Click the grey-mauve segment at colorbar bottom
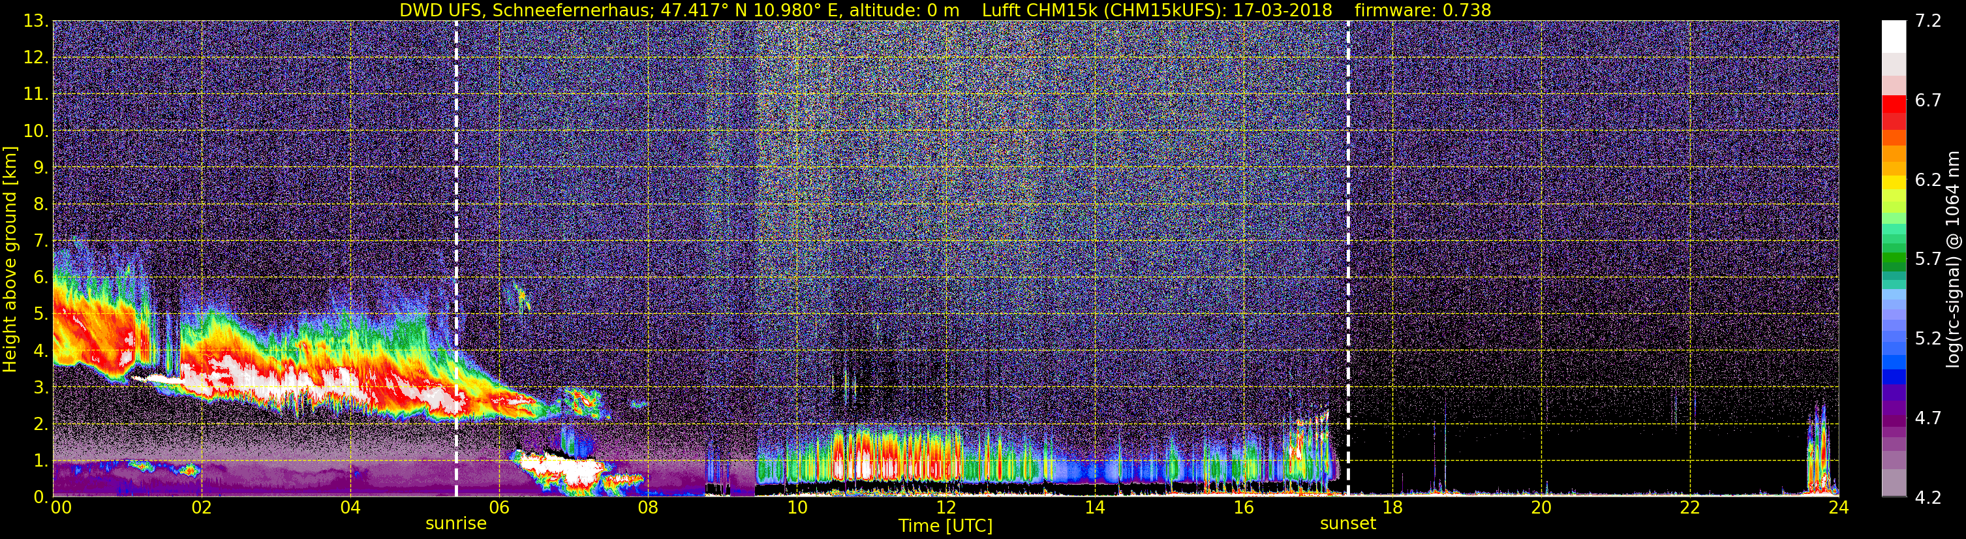This screenshot has height=539, width=1966. tap(1894, 482)
